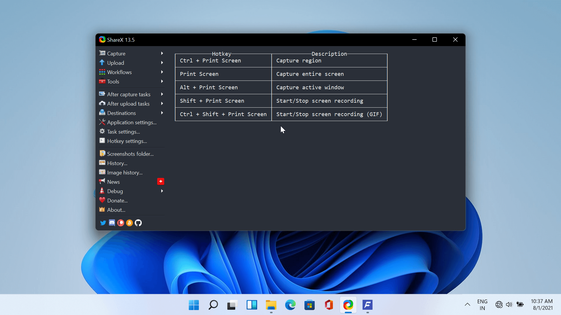Image resolution: width=561 pixels, height=315 pixels.
Task: Click the Bitcoin donate icon
Action: click(129, 223)
